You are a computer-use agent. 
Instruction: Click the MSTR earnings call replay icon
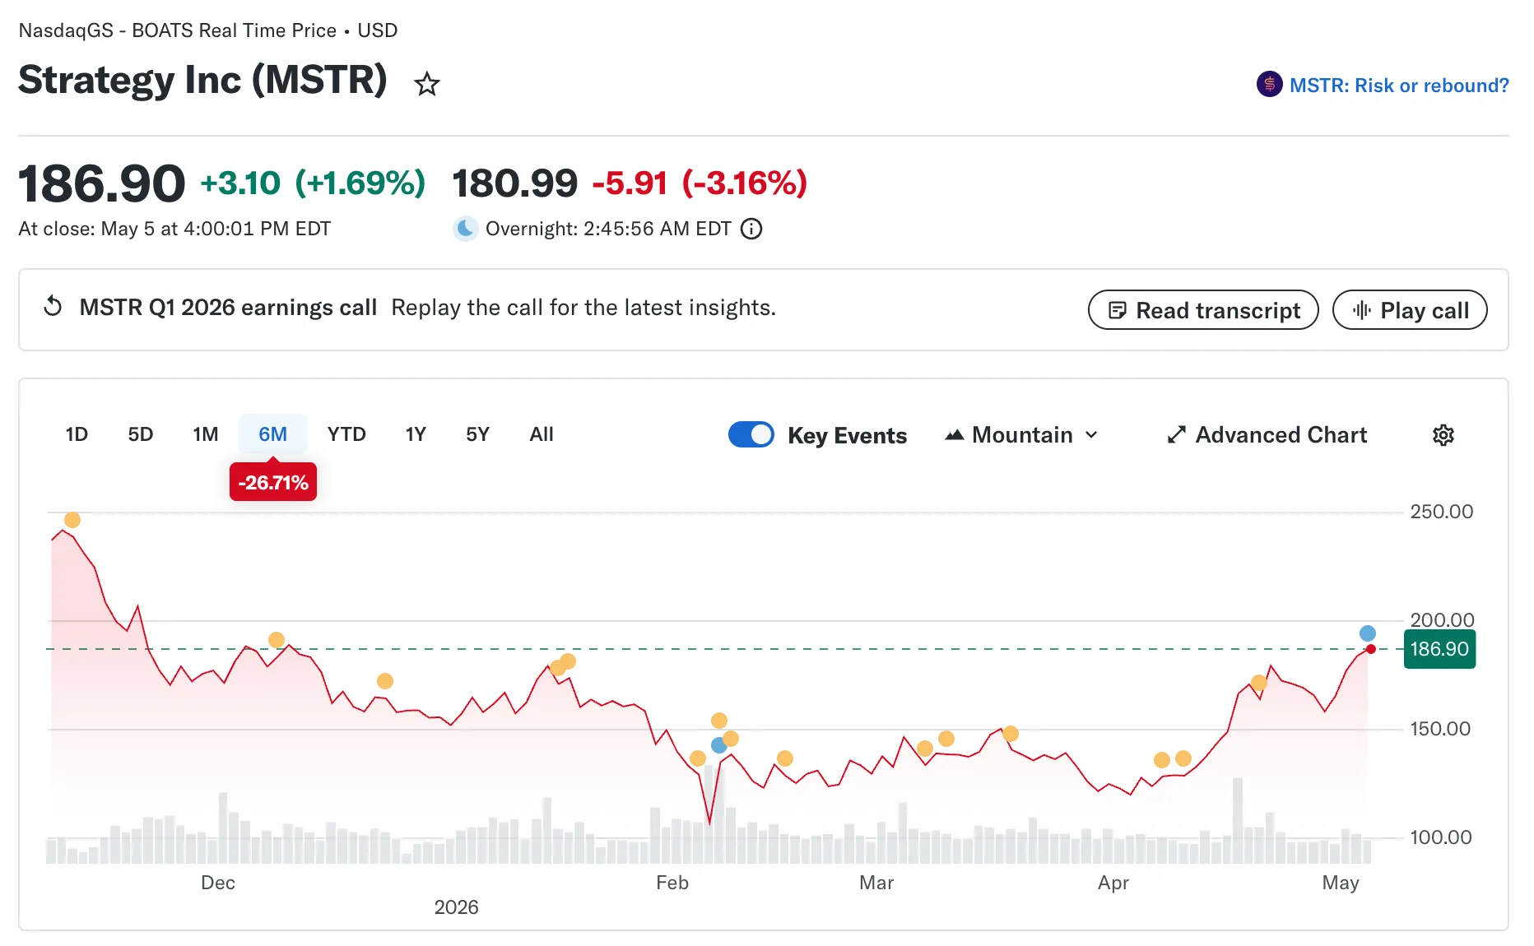[x=53, y=306]
